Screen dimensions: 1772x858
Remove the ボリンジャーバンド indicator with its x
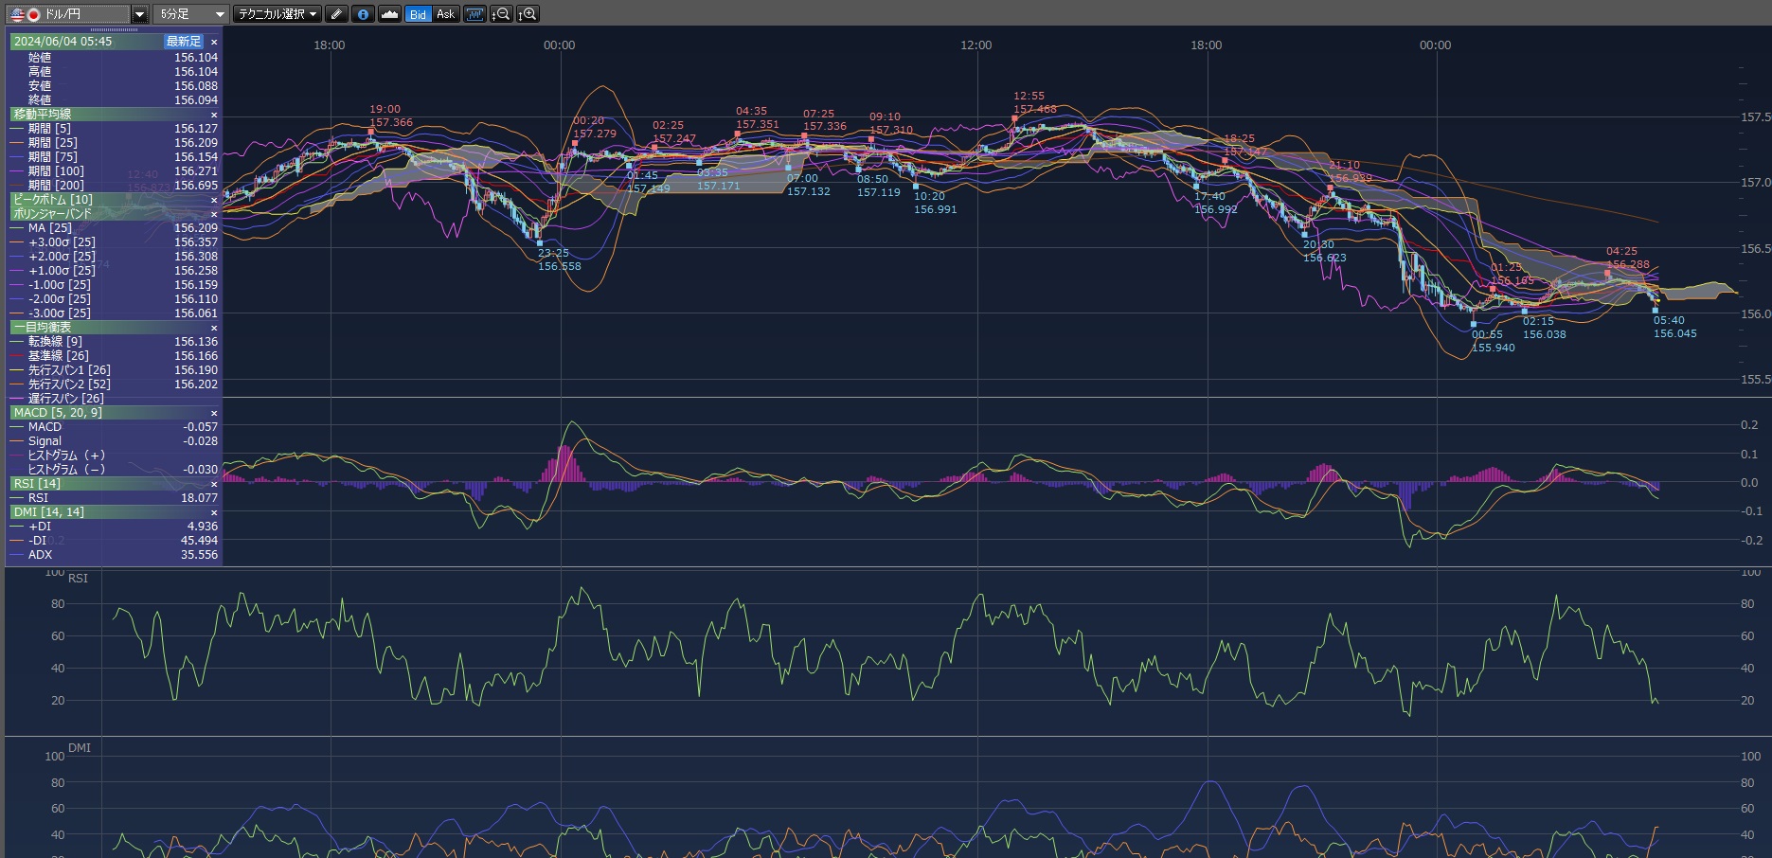[214, 214]
